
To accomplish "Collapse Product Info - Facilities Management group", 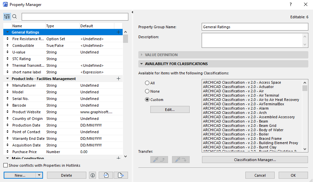I will pos(8,79).
